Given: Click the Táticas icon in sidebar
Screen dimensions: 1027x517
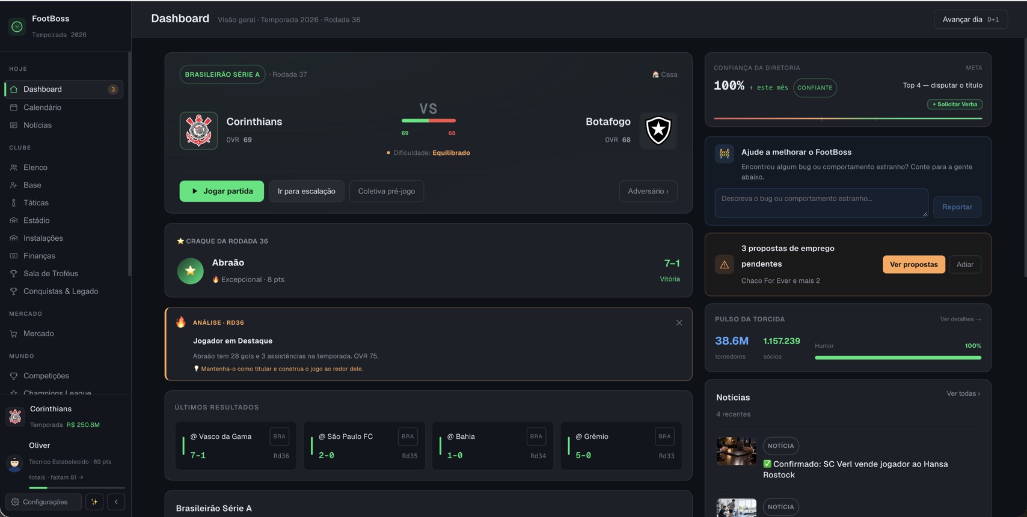Looking at the screenshot, I should point(14,203).
